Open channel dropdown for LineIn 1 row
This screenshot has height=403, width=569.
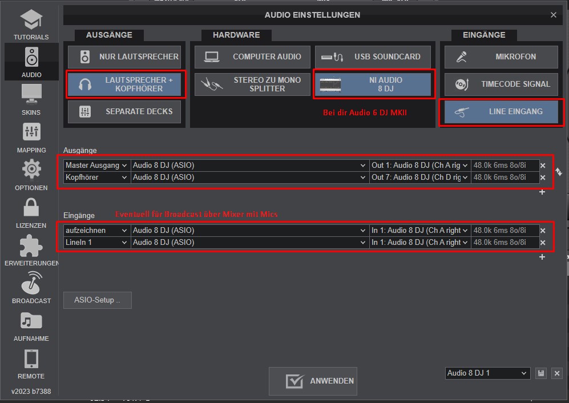click(x=419, y=242)
